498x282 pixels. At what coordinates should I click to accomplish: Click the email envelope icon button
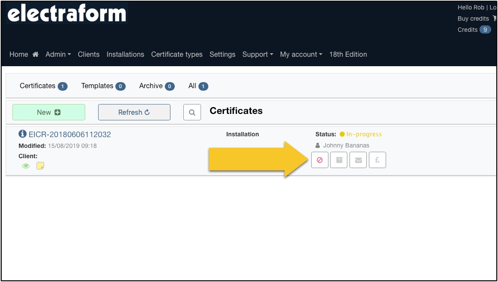(x=358, y=160)
